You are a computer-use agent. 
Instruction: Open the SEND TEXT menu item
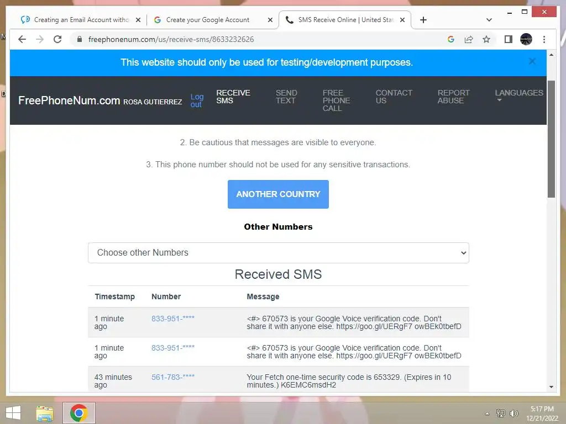point(286,97)
